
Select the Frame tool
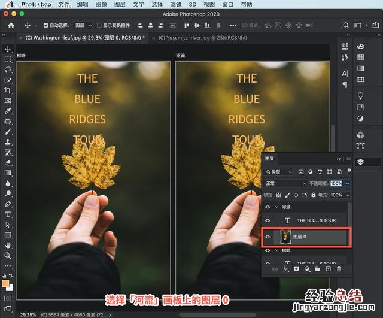pos(8,101)
